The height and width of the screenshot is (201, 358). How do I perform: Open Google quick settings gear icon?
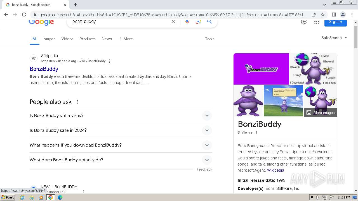point(303,22)
